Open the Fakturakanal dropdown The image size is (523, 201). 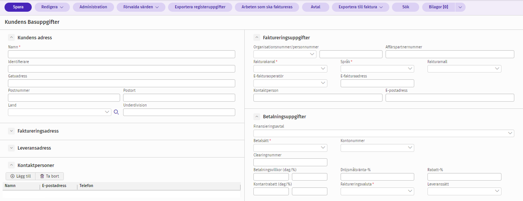click(290, 69)
